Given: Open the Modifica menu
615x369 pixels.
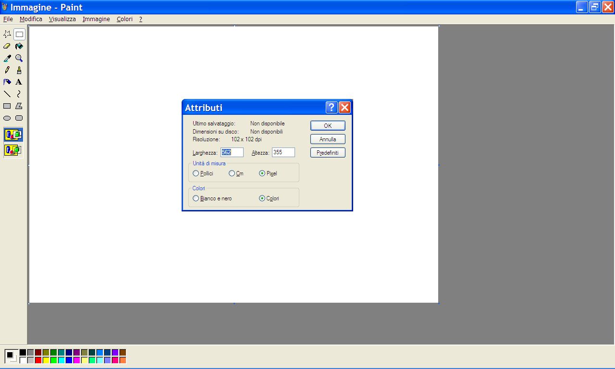Looking at the screenshot, I should (x=31, y=19).
